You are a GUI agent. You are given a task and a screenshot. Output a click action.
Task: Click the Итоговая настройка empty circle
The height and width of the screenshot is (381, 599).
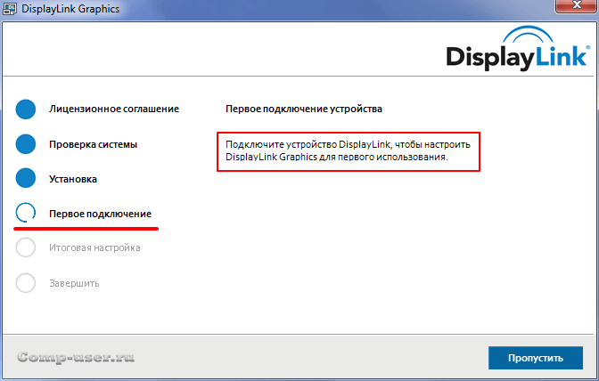(26, 247)
